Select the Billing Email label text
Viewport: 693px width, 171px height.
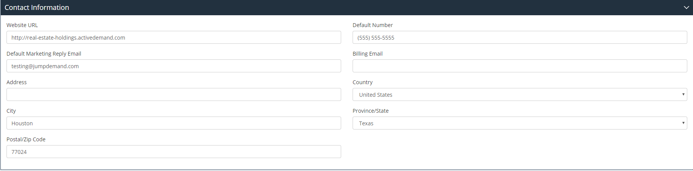click(x=367, y=54)
